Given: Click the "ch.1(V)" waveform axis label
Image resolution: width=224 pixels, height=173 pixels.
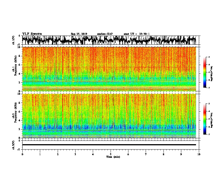Looking at the screenshot, I should tap(14, 40).
